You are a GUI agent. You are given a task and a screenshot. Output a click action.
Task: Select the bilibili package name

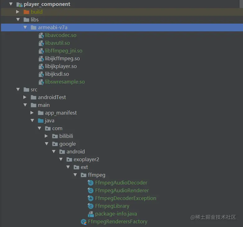point(66,136)
